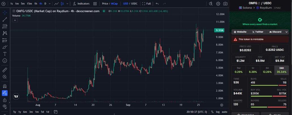Set date range to 5d
This screenshot has height=115, width=292.
pos(42,112)
